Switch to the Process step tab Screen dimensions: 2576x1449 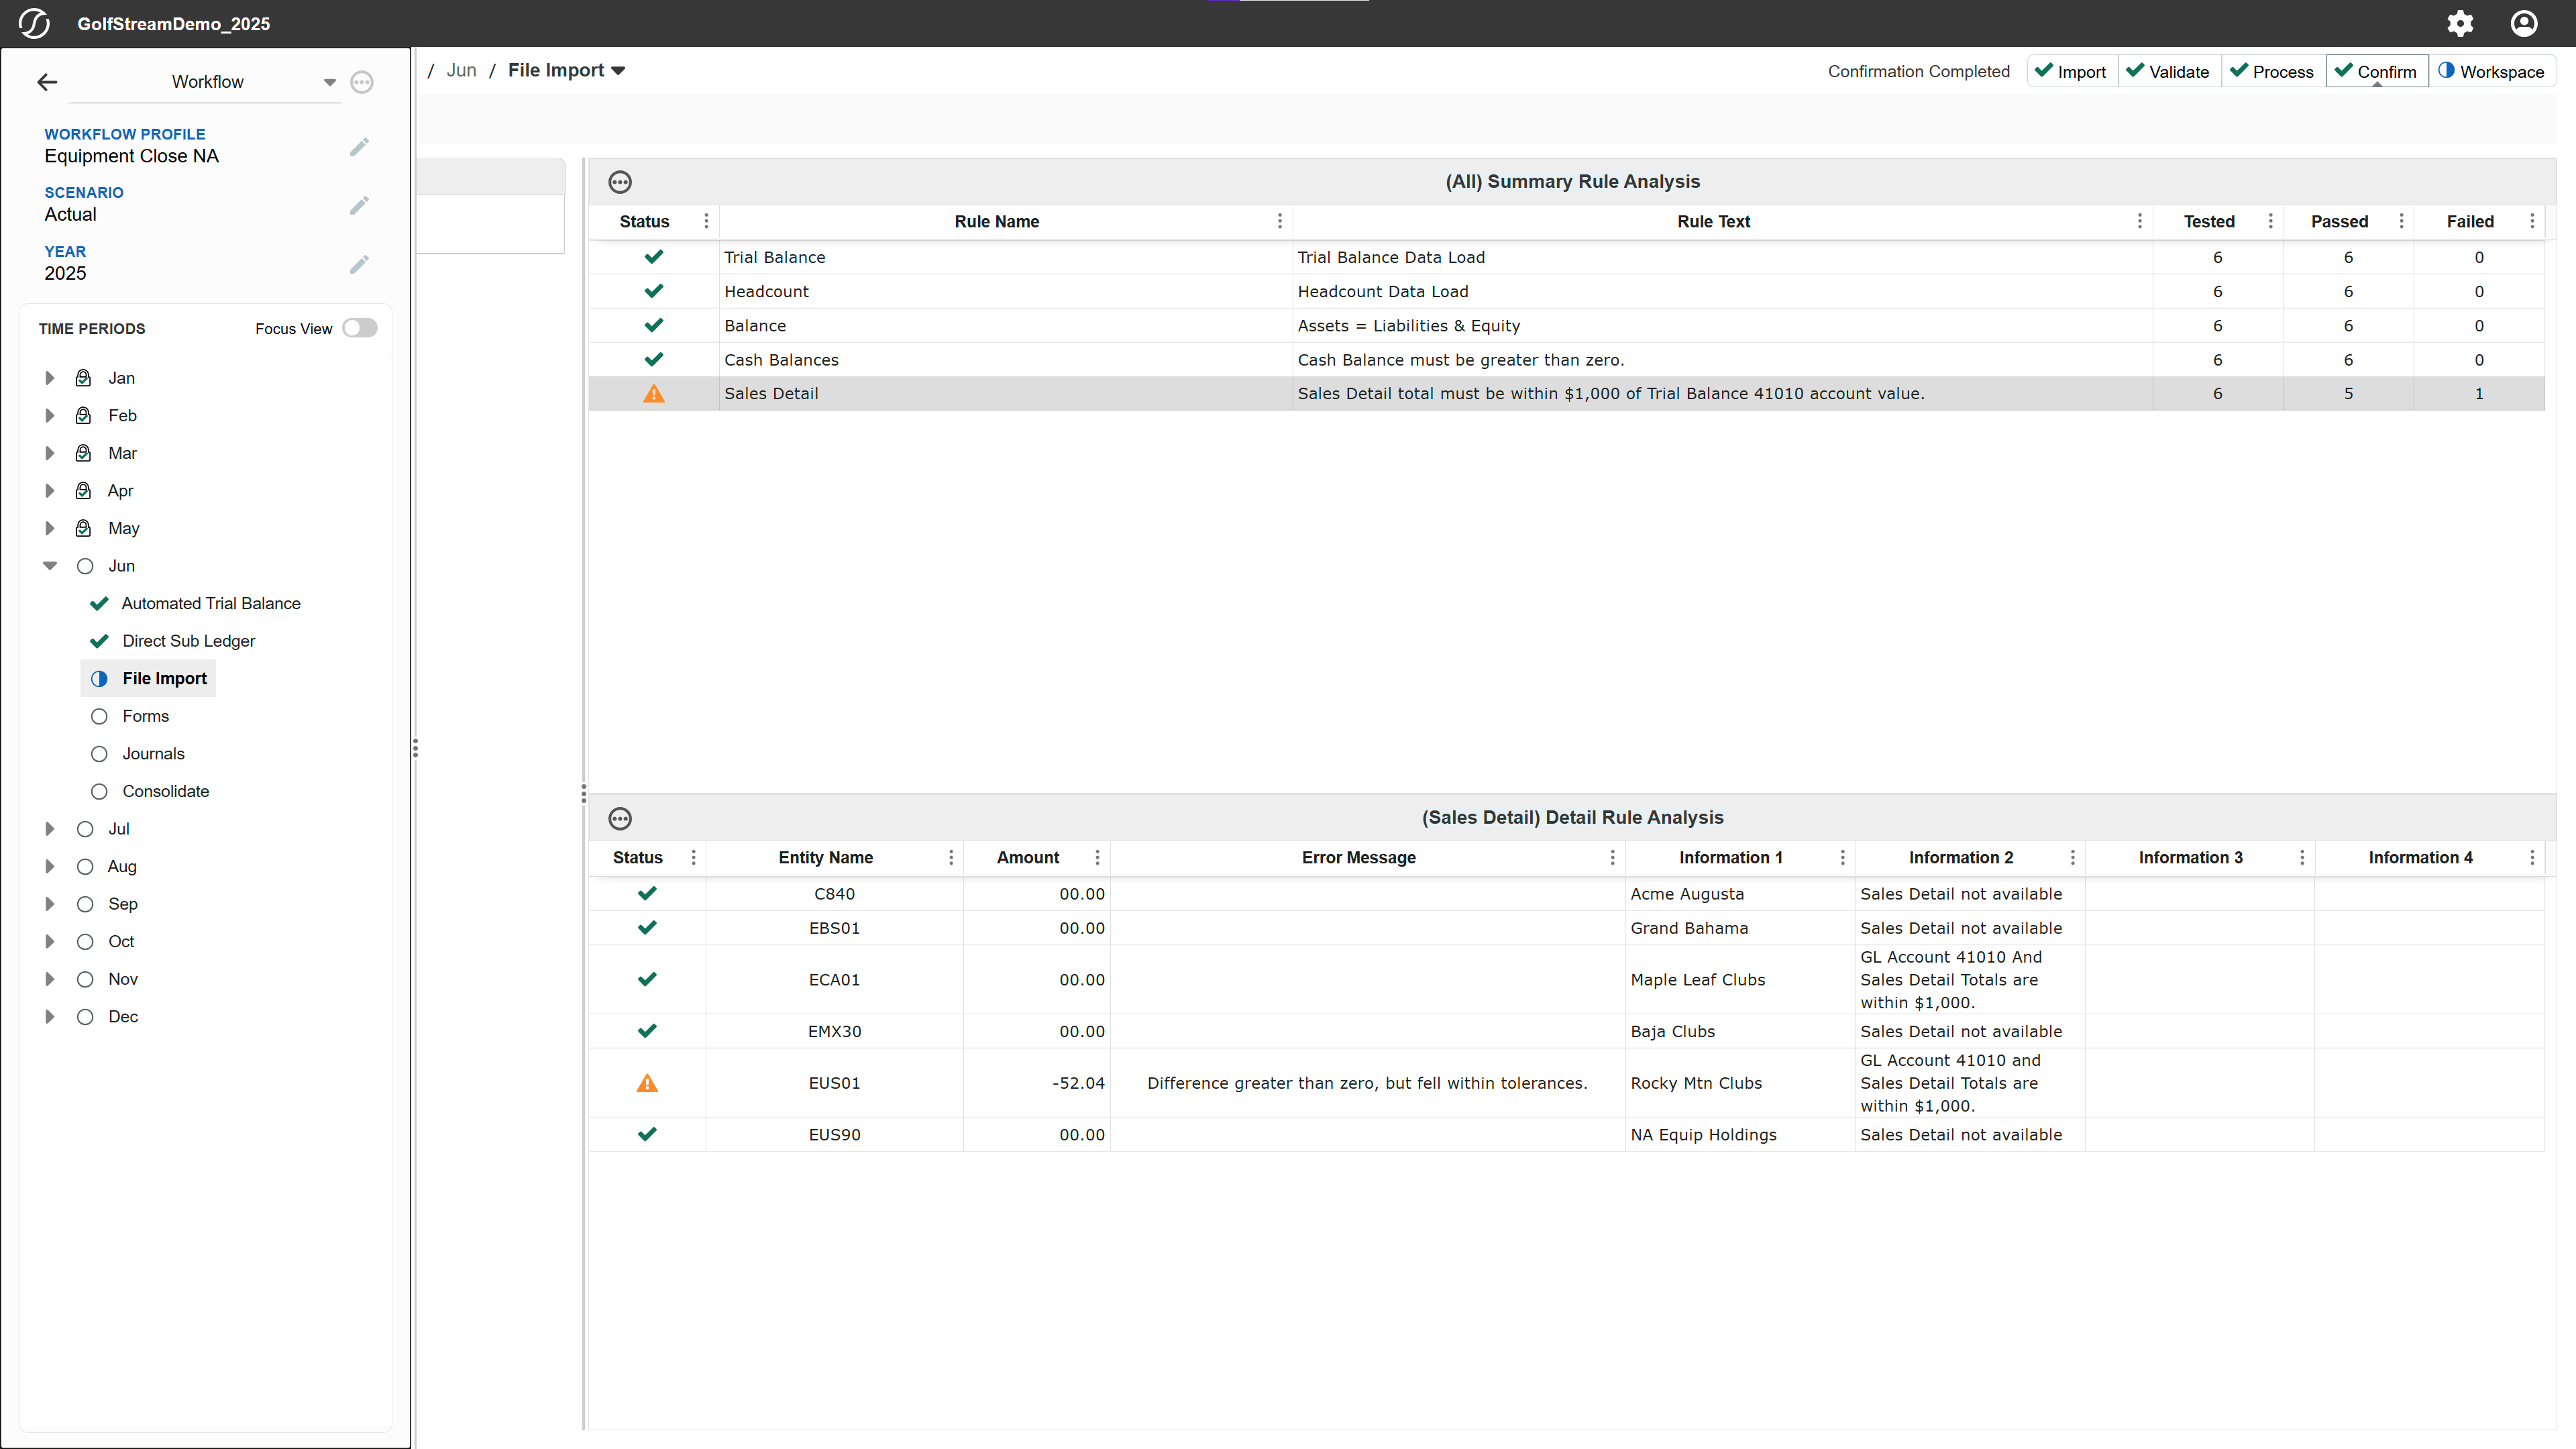tap(2273, 71)
